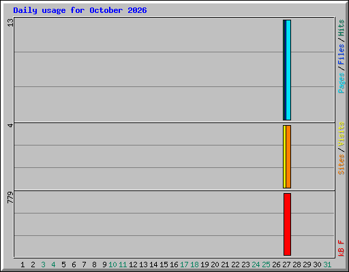Click day label '7' on the x-axis
Image resolution: width=349 pixels, height=272 pixels.
coord(84,265)
